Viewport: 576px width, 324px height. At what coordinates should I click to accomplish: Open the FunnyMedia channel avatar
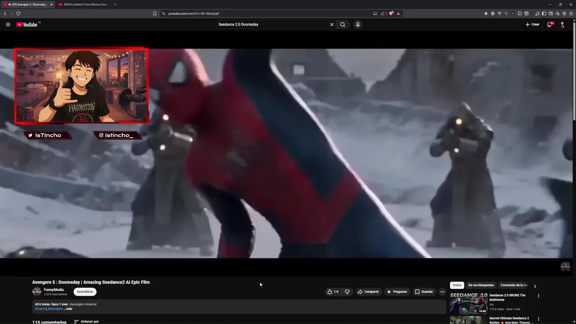click(37, 292)
